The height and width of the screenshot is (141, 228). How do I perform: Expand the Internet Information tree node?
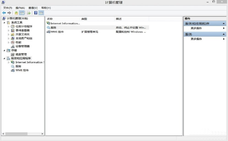click(9, 62)
